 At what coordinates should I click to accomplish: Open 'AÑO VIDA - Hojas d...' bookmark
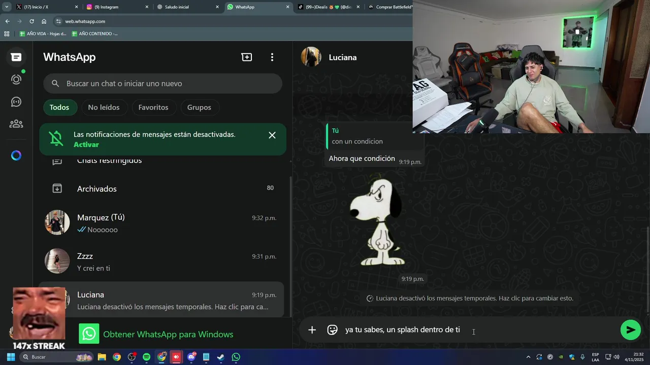[43, 33]
